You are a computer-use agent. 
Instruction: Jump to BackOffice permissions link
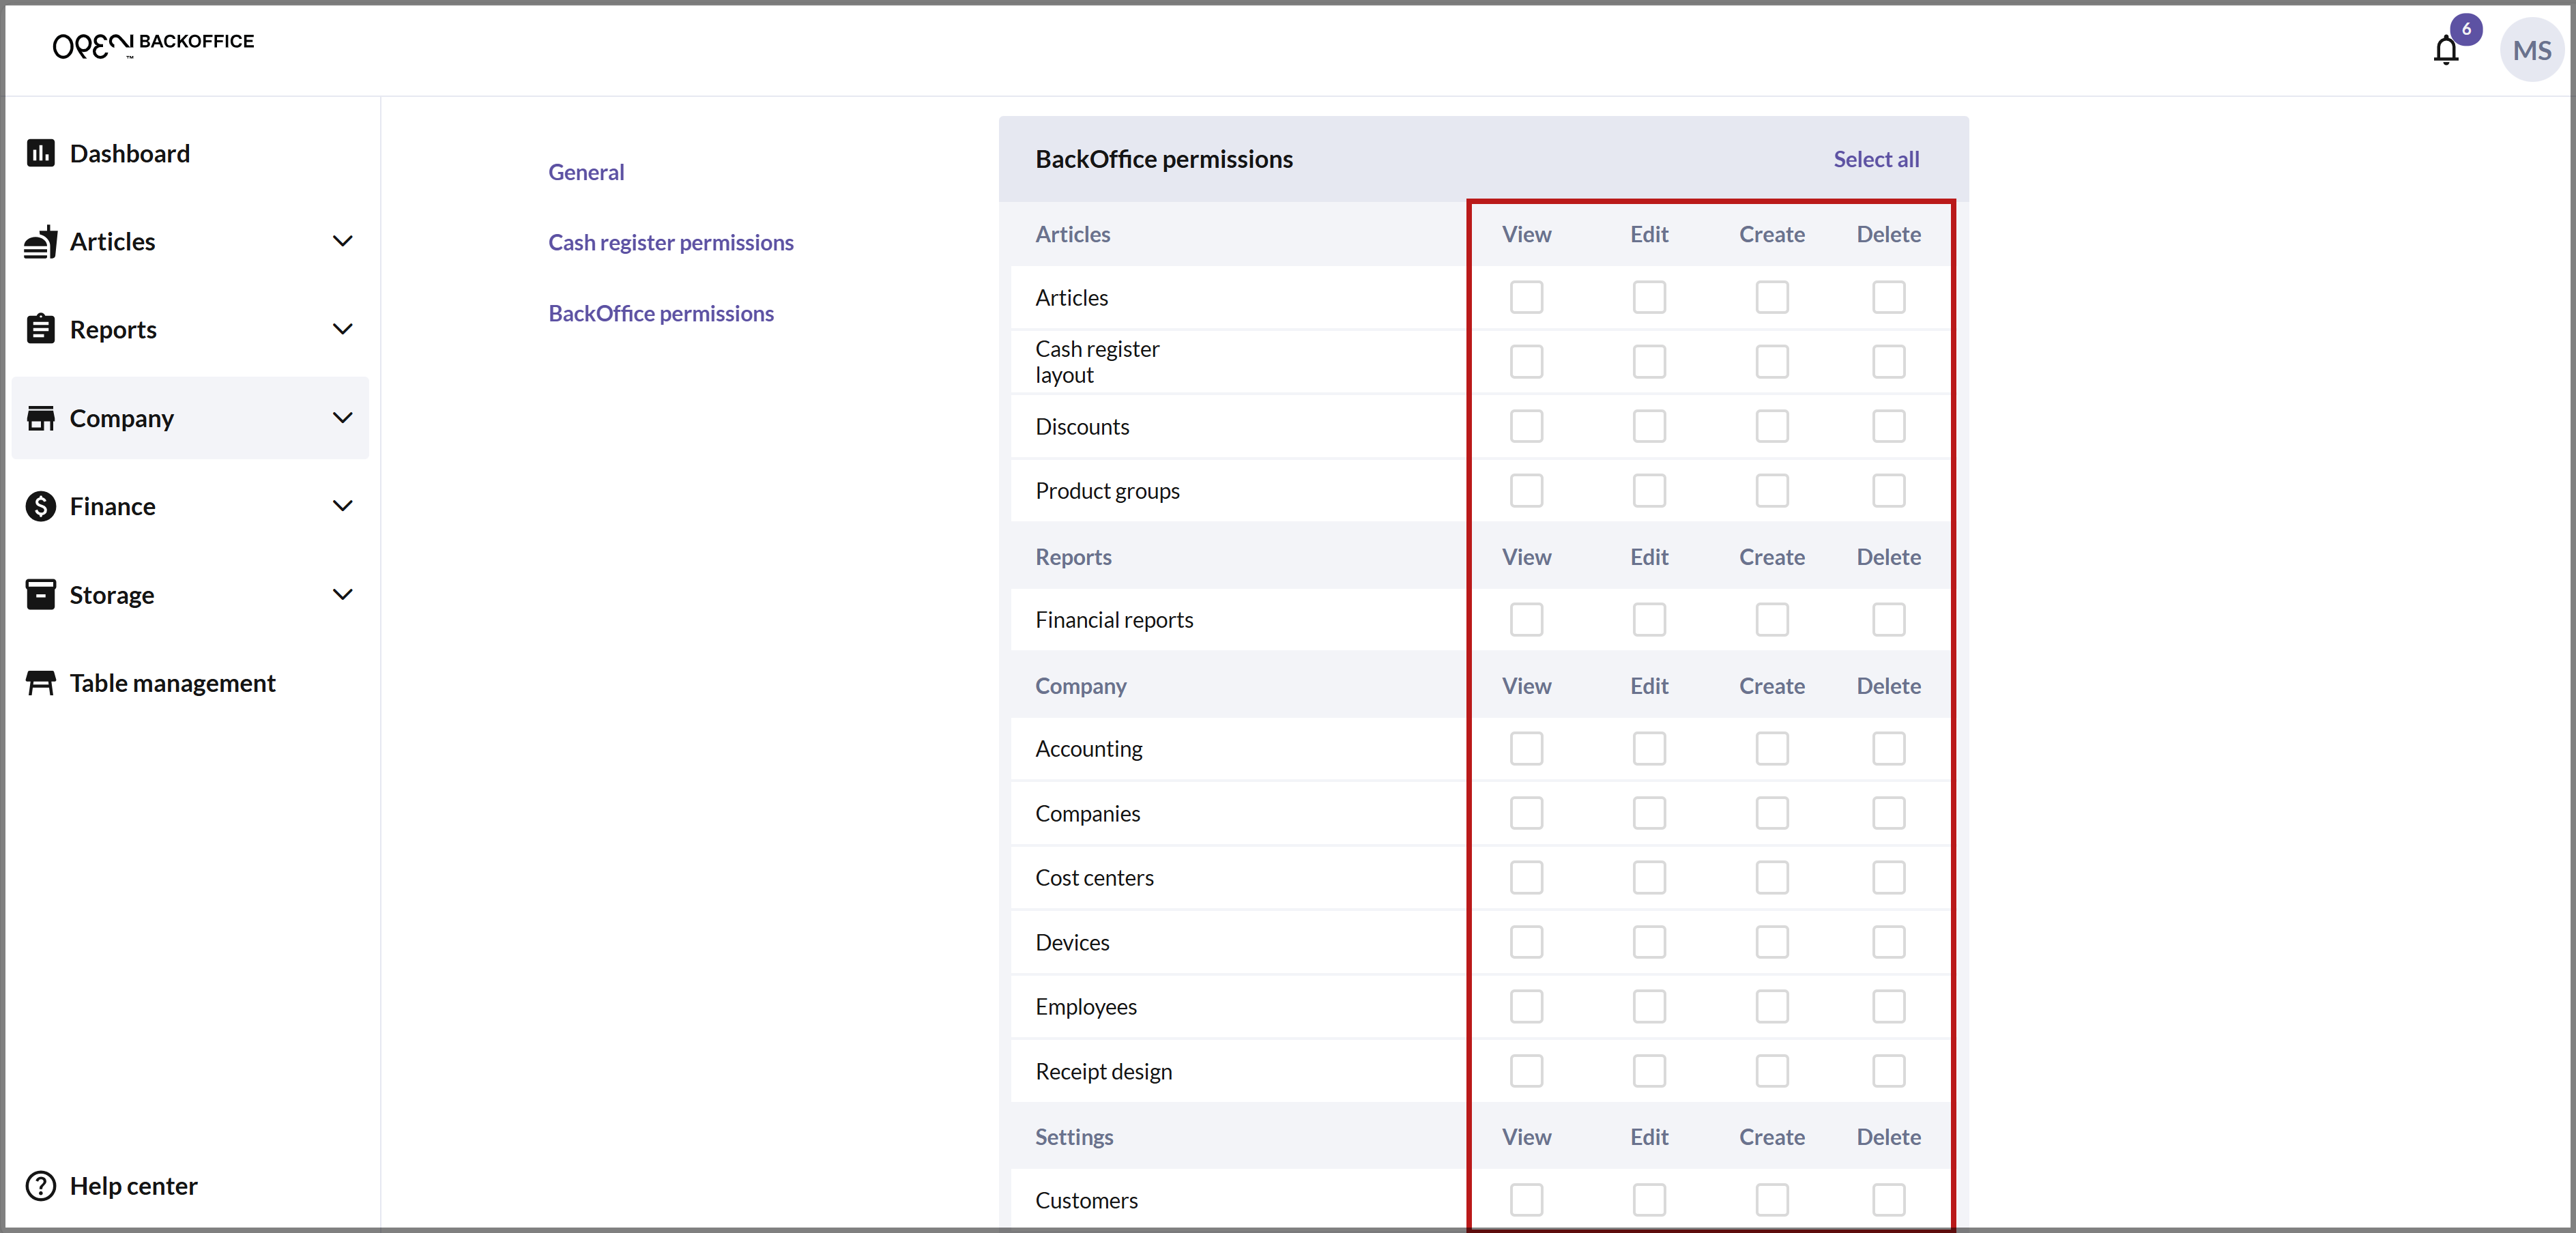pos(661,313)
